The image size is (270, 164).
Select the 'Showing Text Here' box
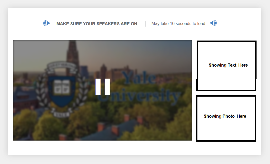click(x=226, y=66)
